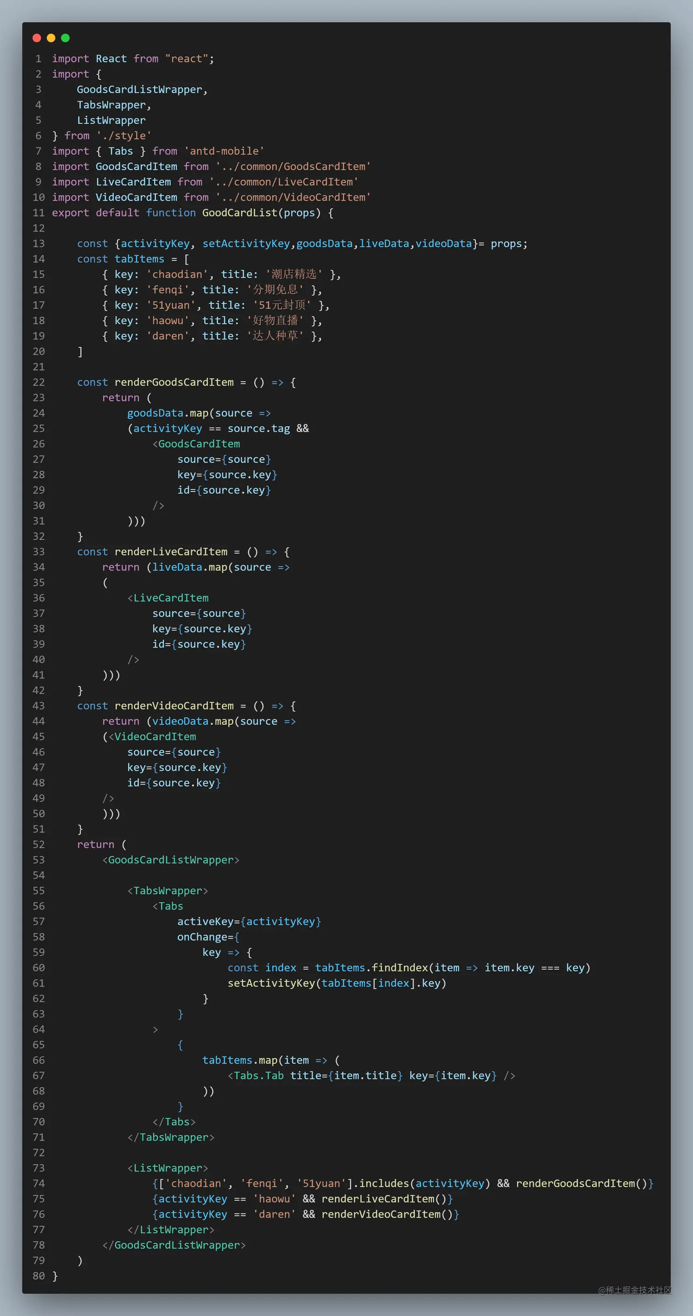Click the title '好物直播' on line 18
Screen dimensions: 693x1316
point(275,320)
